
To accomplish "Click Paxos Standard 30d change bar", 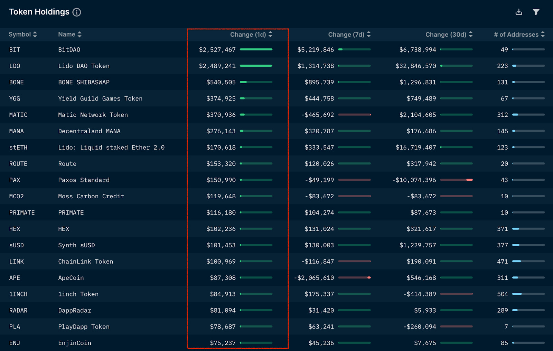I will tap(456, 180).
